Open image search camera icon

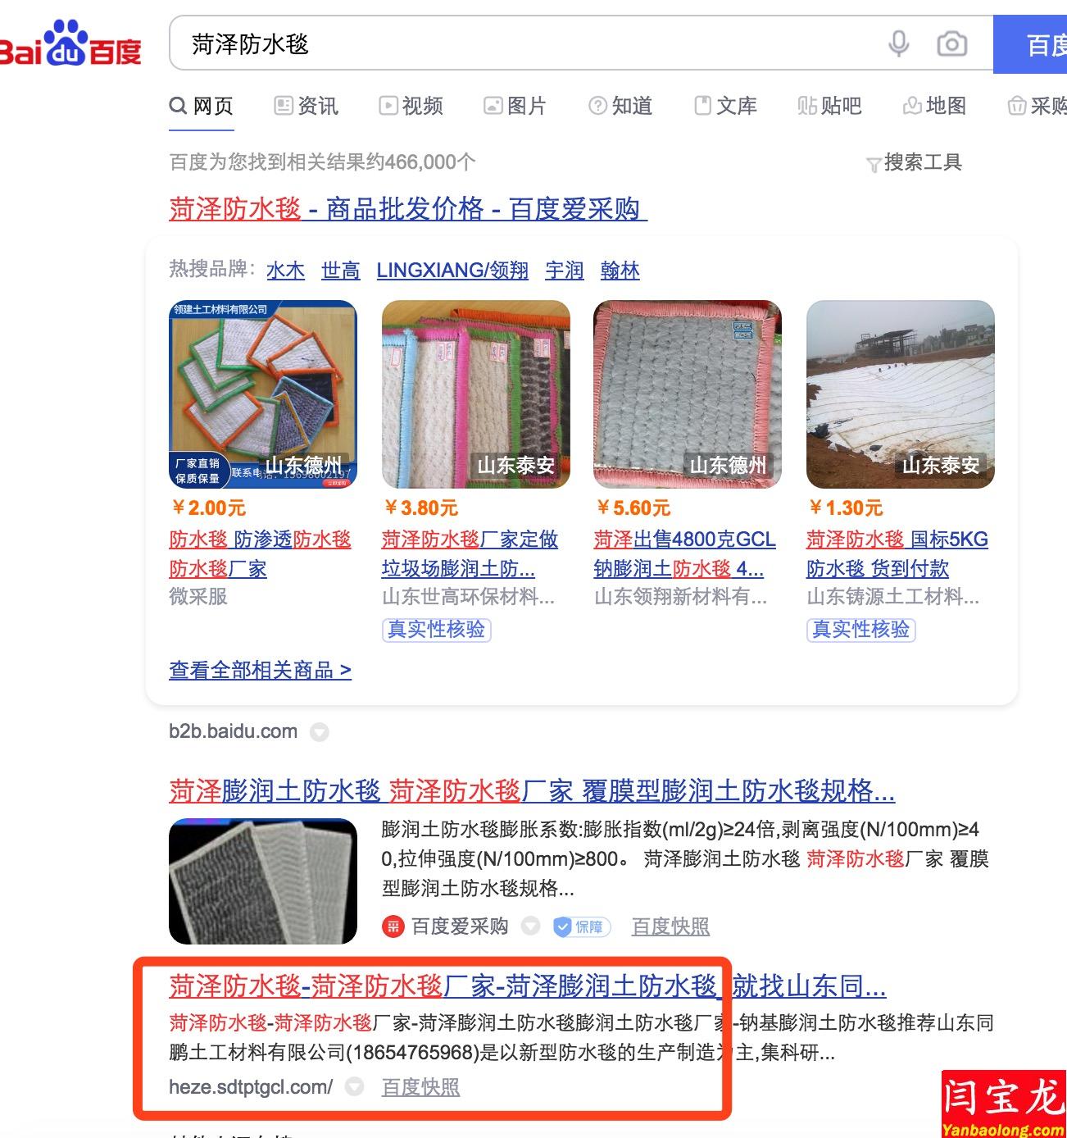click(951, 43)
